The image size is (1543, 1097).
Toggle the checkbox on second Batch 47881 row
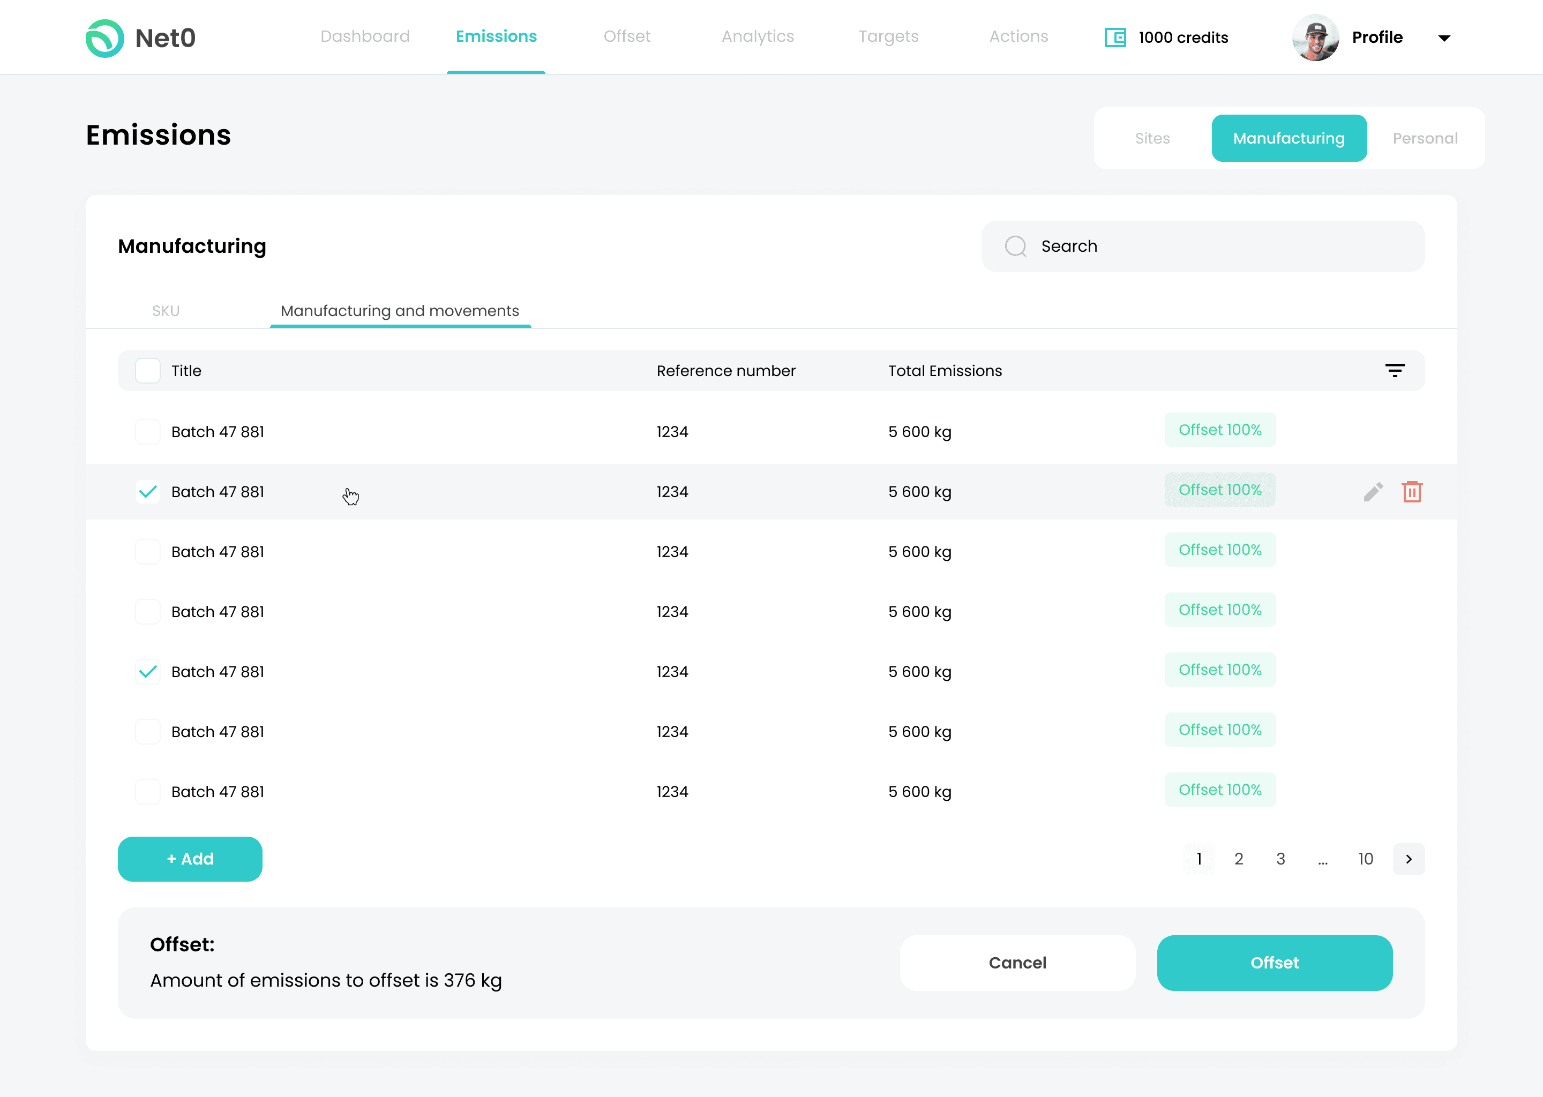pos(148,492)
